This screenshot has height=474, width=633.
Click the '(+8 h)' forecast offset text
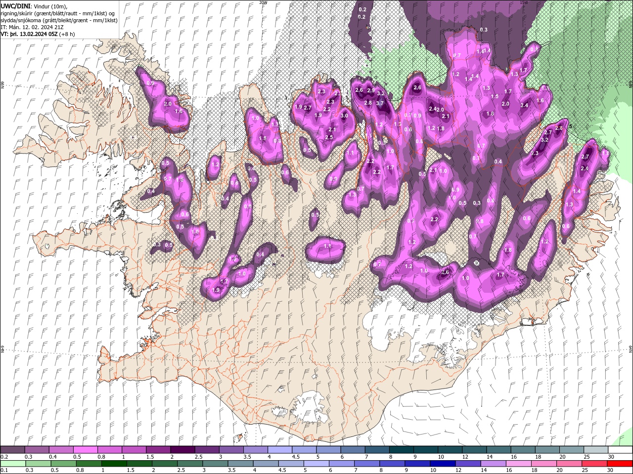click(67, 34)
